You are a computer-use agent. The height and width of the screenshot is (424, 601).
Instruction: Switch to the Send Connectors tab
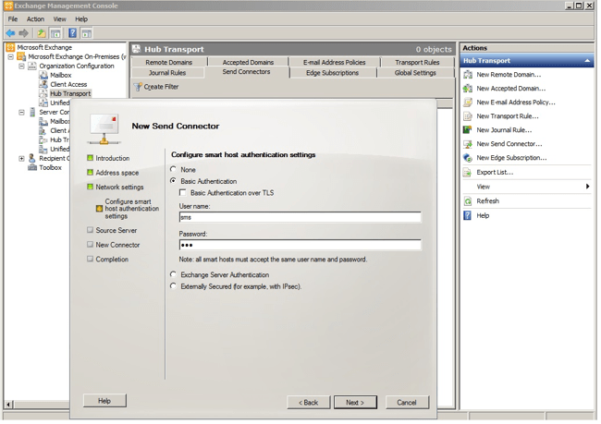tap(247, 72)
